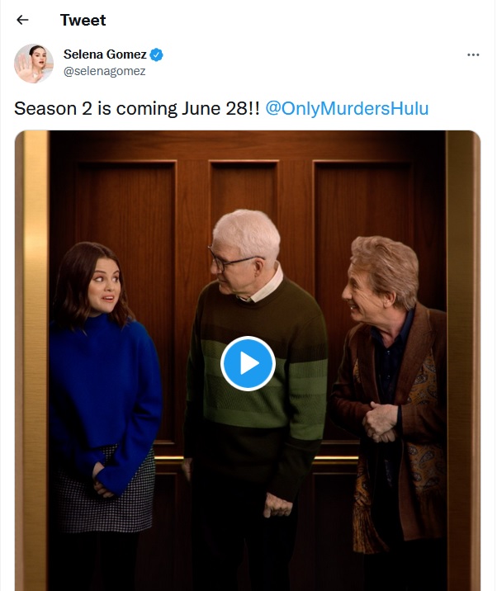Click the top wooden panel of the video

pos(248,144)
